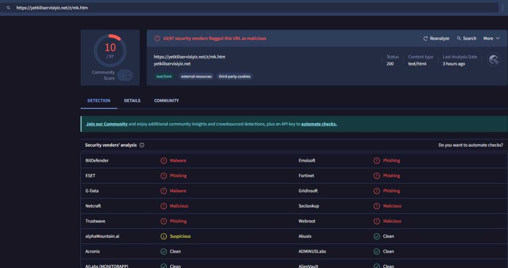
Task: Click the Emsisoft vendor name
Action: click(307, 160)
